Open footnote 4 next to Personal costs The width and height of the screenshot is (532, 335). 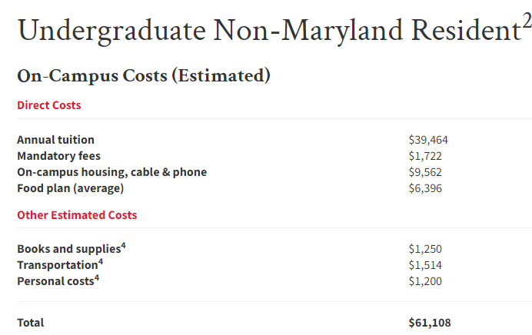coord(97,278)
